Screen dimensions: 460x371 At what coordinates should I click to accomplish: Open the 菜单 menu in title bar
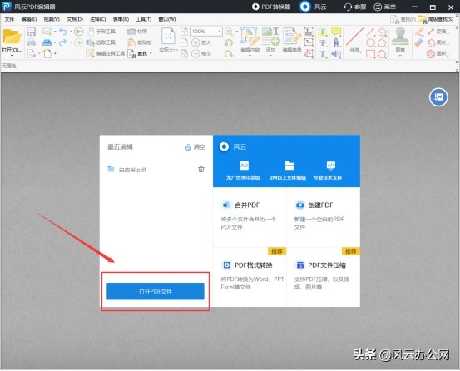[x=384, y=7]
